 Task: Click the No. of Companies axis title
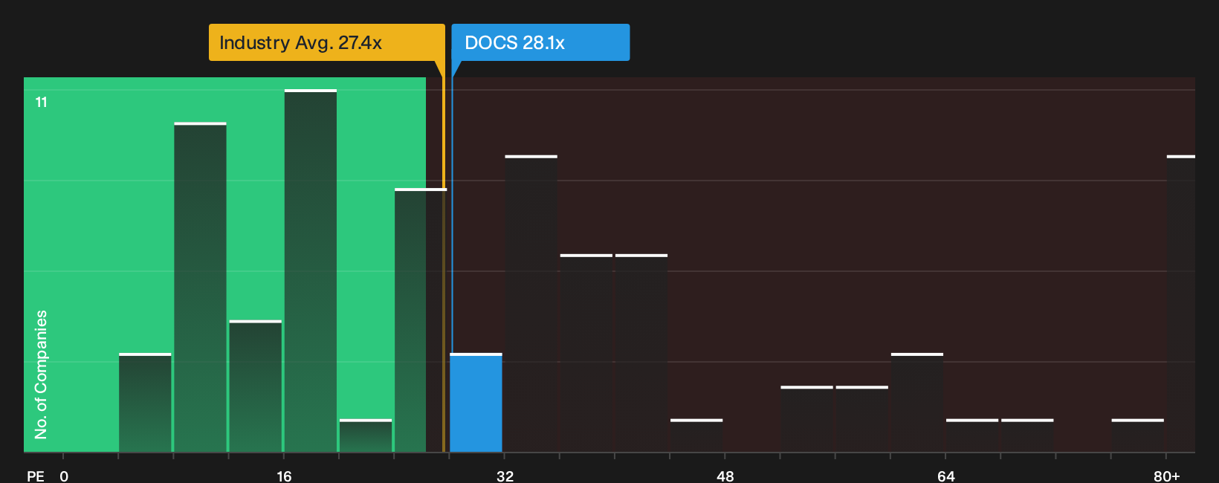(41, 374)
